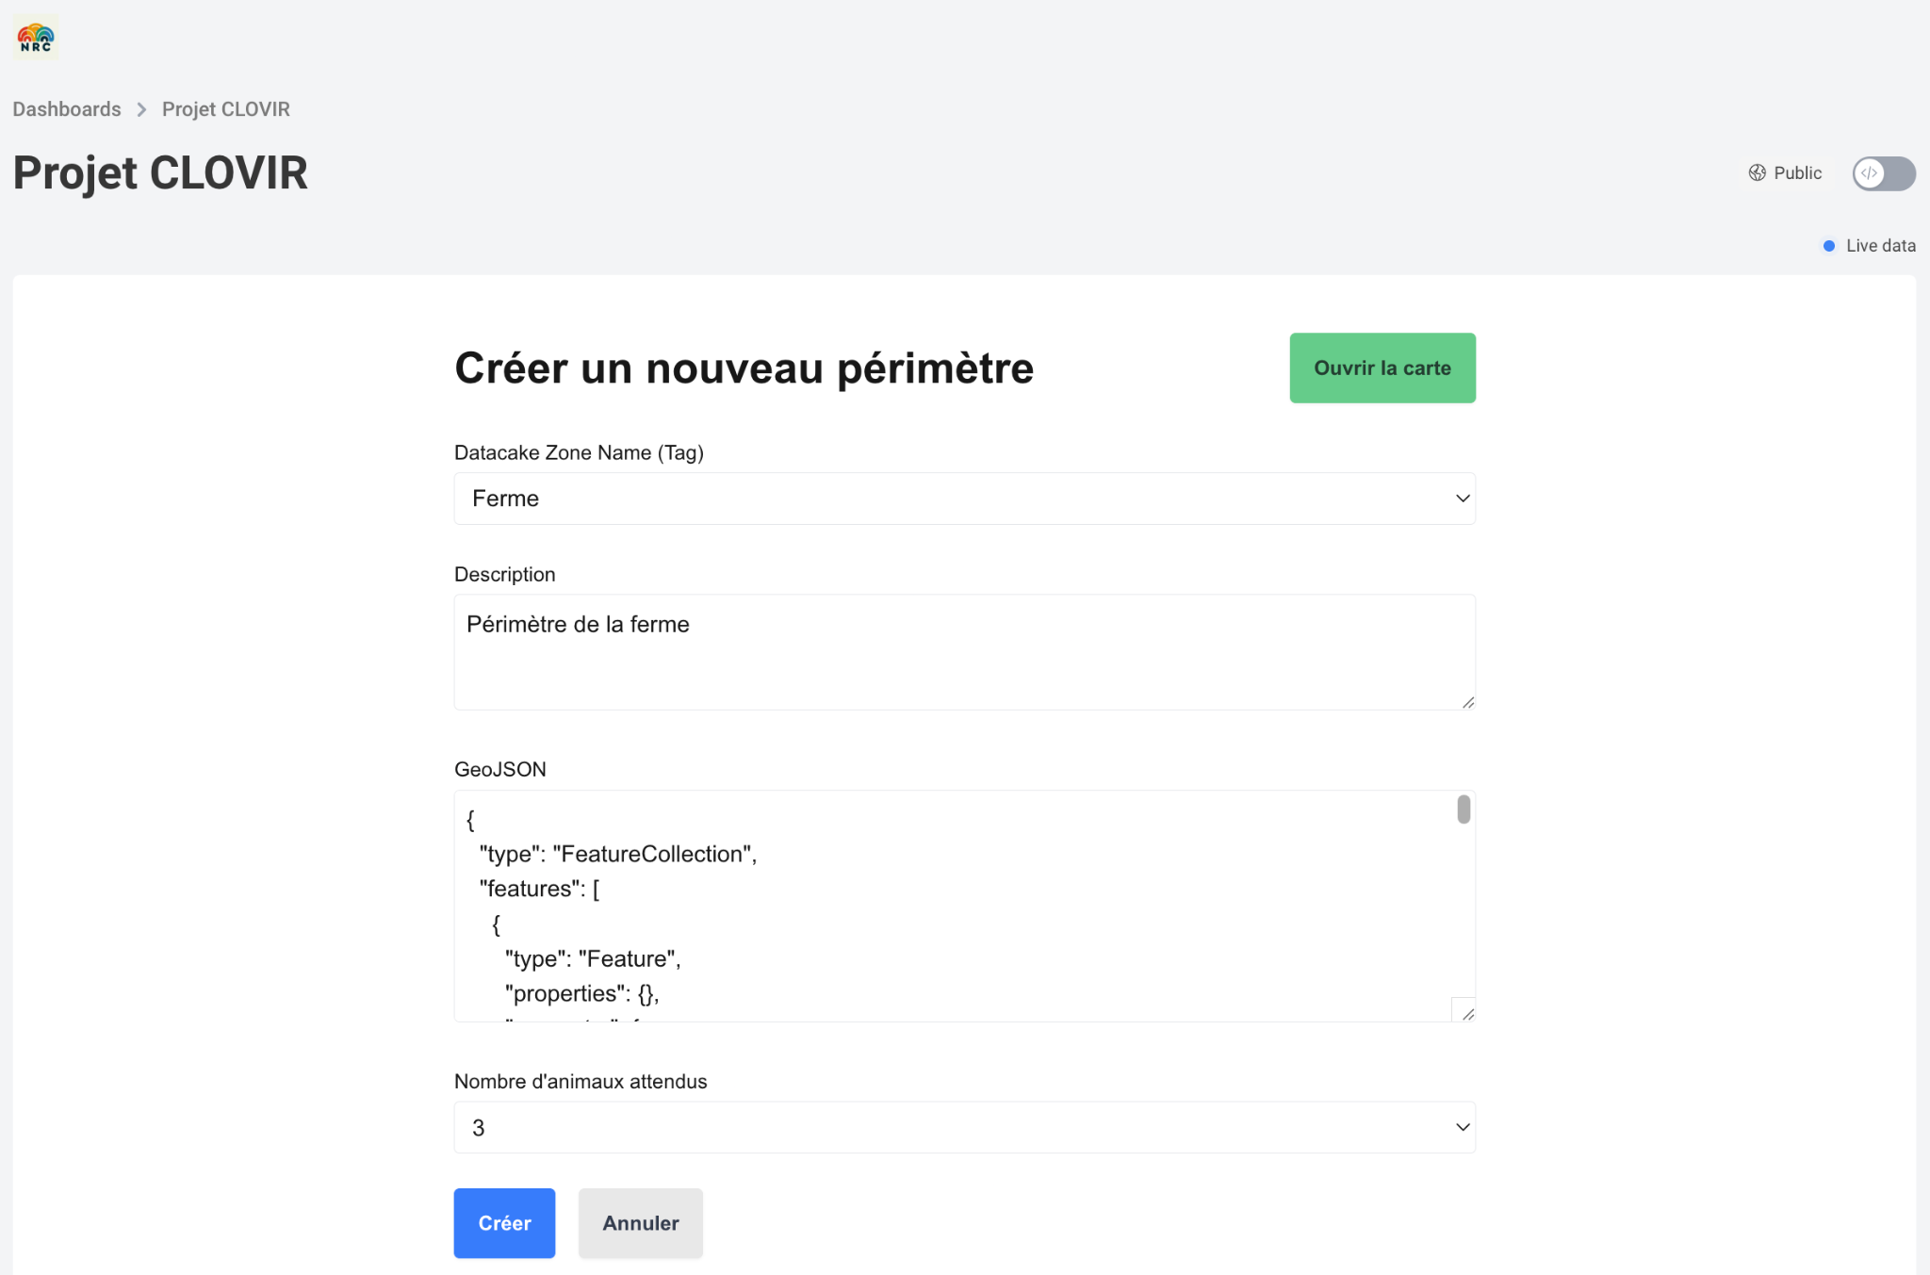This screenshot has width=1930, height=1275.
Task: Cancel with the Annuler button
Action: pyautogui.click(x=641, y=1223)
